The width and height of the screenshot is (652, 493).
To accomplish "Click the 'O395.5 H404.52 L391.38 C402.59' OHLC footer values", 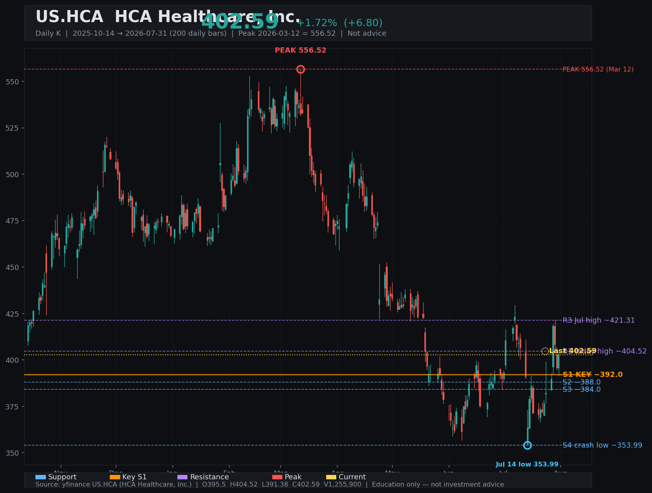I will (x=261, y=485).
